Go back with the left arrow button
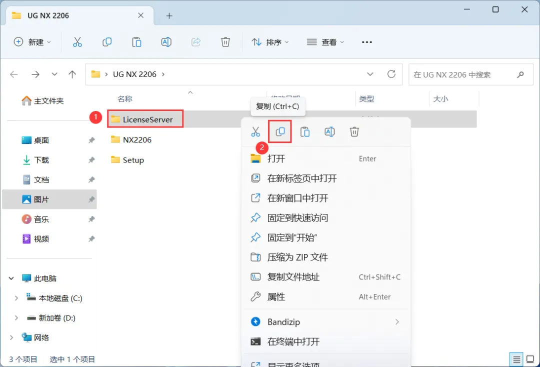The image size is (540, 367). click(x=14, y=74)
